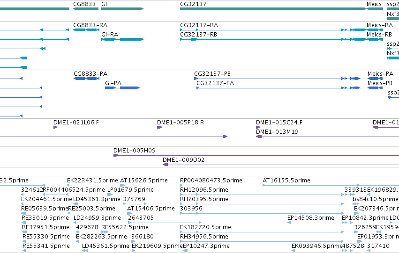Select the RE55622.5prime EST label
399x253 pixels.
click(x=125, y=227)
